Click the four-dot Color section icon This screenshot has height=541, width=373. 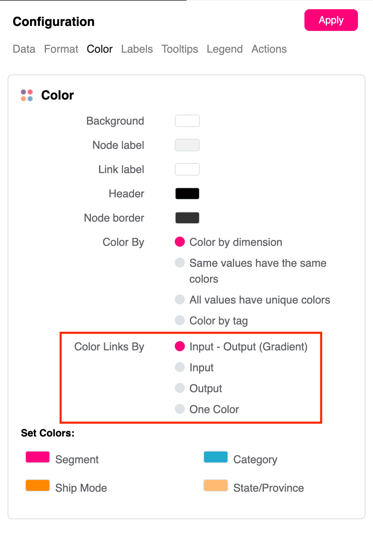pyautogui.click(x=27, y=95)
